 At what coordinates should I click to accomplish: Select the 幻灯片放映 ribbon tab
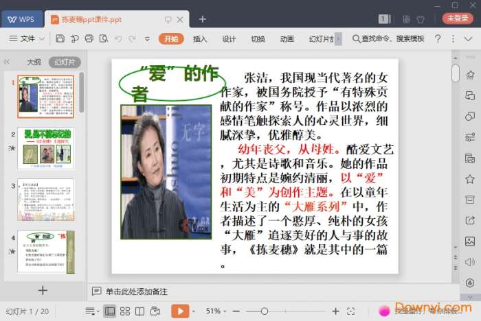pyautogui.click(x=321, y=39)
